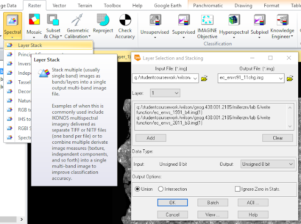Browse for input file folder icon
The image size is (301, 224).
[204, 78]
